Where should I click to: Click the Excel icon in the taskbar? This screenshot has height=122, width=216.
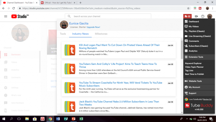point(81,119)
